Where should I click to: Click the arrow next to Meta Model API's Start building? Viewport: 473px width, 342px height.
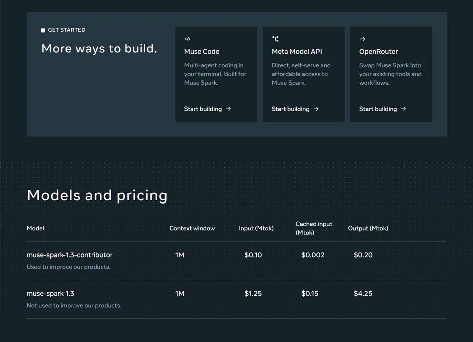tap(316, 109)
